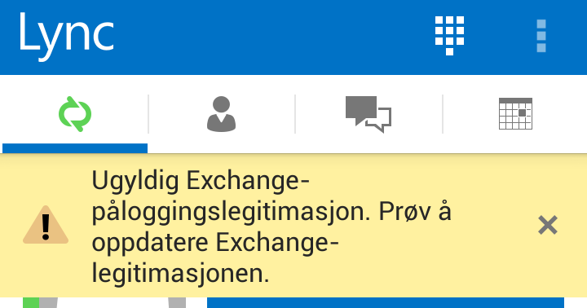Screen dimensions: 587x308
Task: Select the green presence status strip
Action: tap(31, 303)
